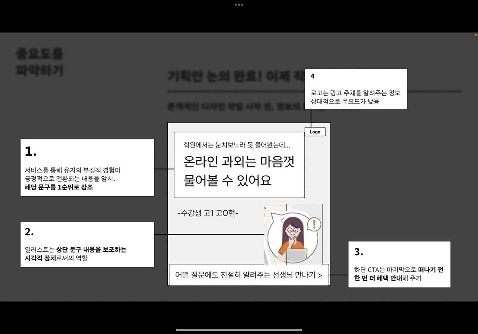Image resolution: width=478 pixels, height=334 pixels.
Task: Open the three-dot menu at top center
Action: click(239, 5)
